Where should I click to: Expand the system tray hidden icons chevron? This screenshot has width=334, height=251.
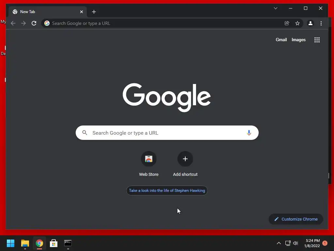point(279,243)
